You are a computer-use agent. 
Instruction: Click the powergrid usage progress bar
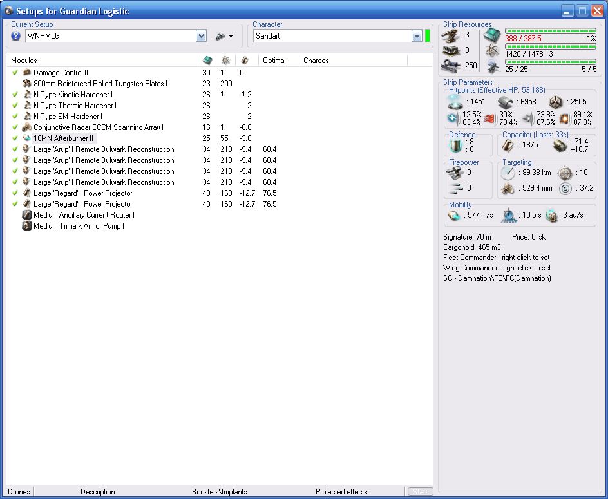click(x=551, y=46)
